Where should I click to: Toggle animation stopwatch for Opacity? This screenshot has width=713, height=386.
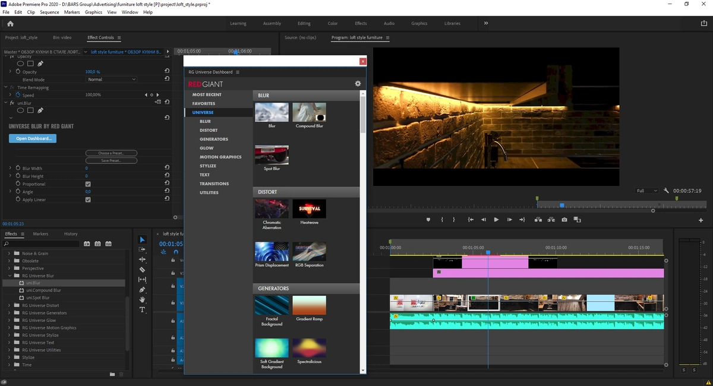click(18, 72)
